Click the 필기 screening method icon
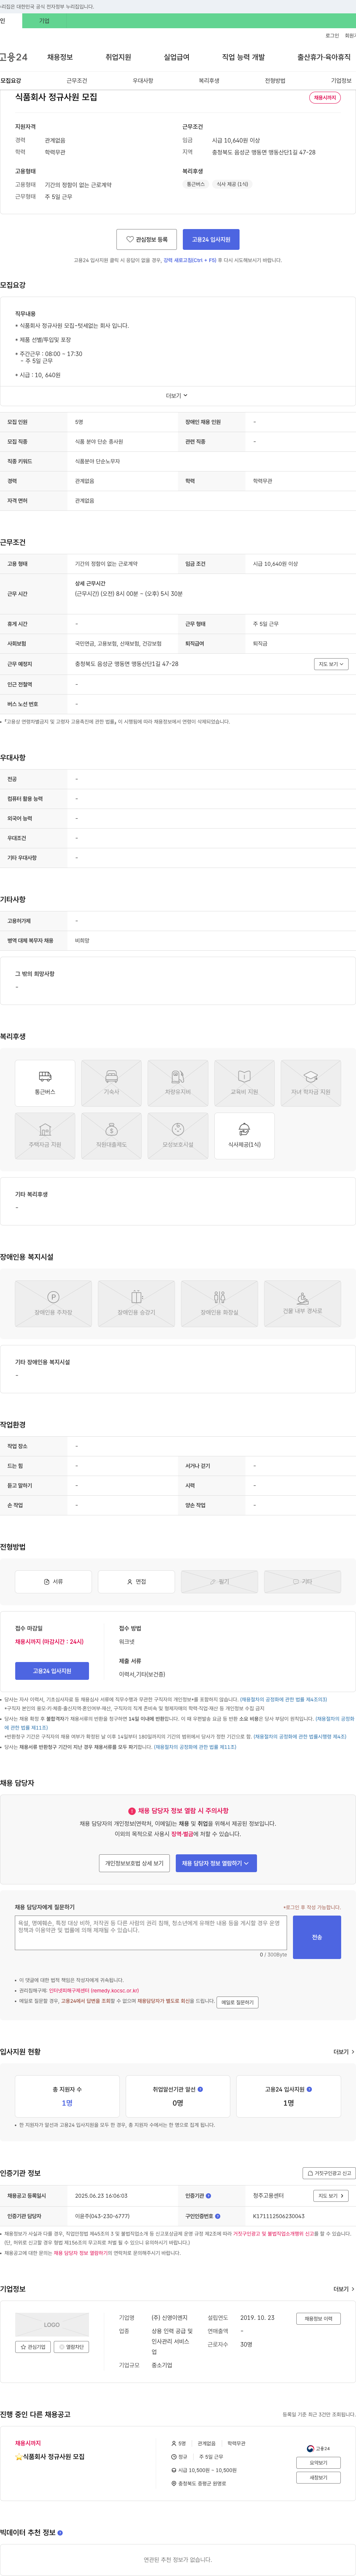Screen dimensions: 356x2576 pyautogui.click(x=219, y=1582)
